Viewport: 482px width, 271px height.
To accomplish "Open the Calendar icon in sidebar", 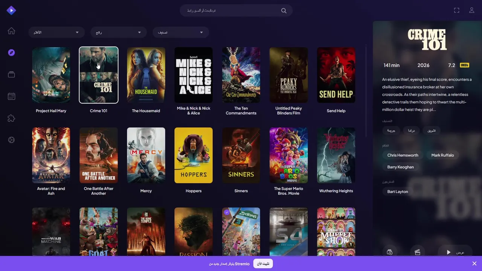I will tap(11, 96).
